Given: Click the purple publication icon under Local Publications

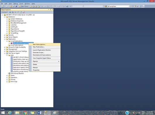Looking at the screenshot, I should [x=11, y=43].
